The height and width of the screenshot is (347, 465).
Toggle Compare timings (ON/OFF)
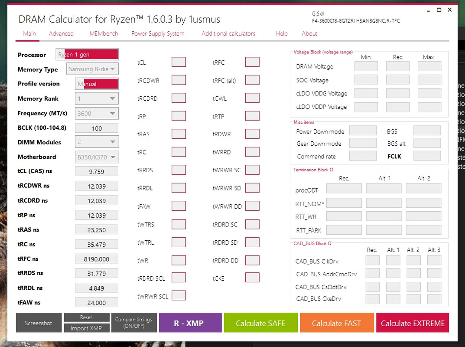(134, 323)
